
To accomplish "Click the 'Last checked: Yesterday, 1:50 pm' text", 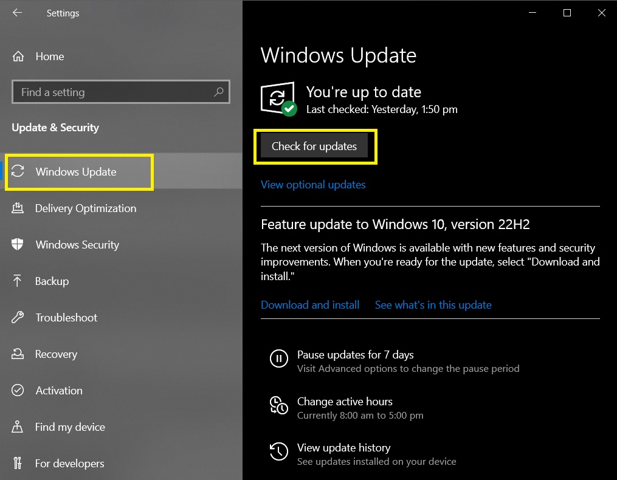I will [382, 109].
